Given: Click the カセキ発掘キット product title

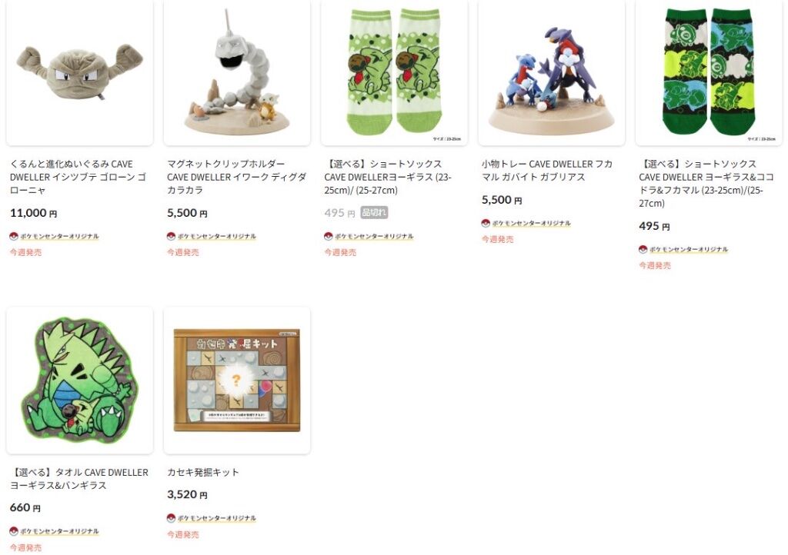Looking at the screenshot, I should coord(203,472).
